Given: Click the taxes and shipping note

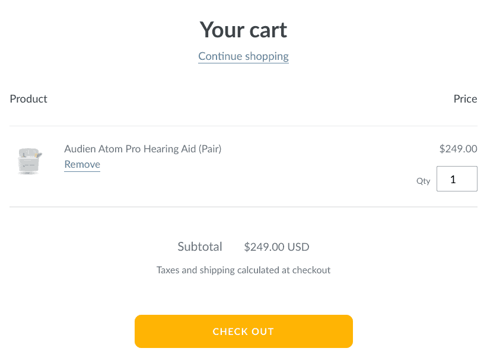Looking at the screenshot, I should tap(243, 270).
